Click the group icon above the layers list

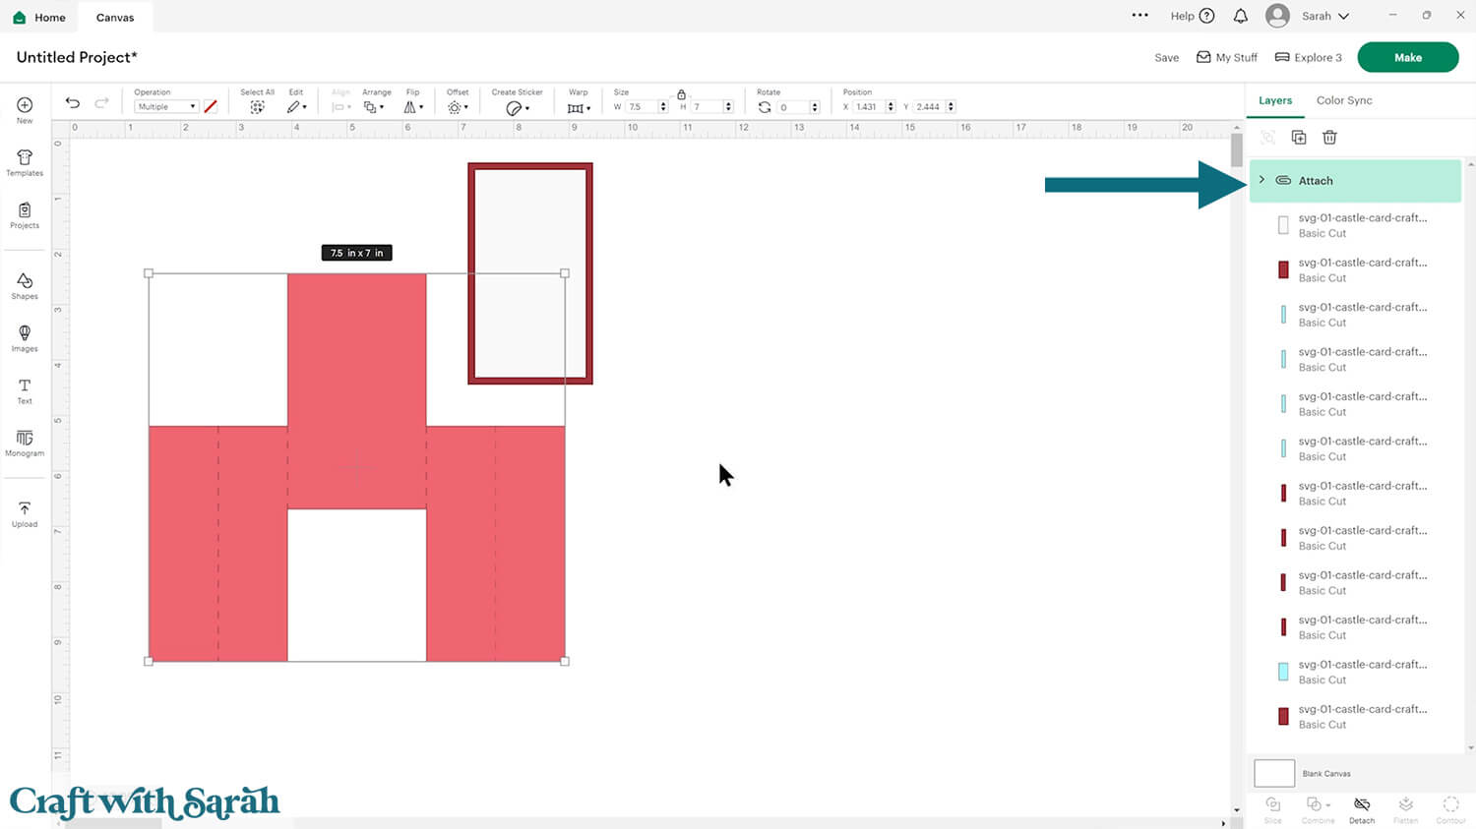click(x=1268, y=138)
